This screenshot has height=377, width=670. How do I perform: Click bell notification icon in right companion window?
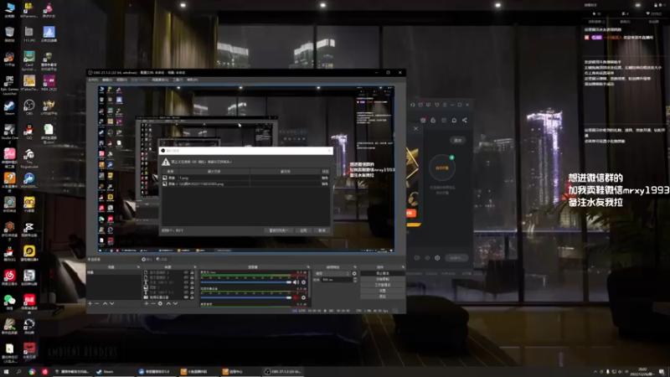tap(454, 121)
